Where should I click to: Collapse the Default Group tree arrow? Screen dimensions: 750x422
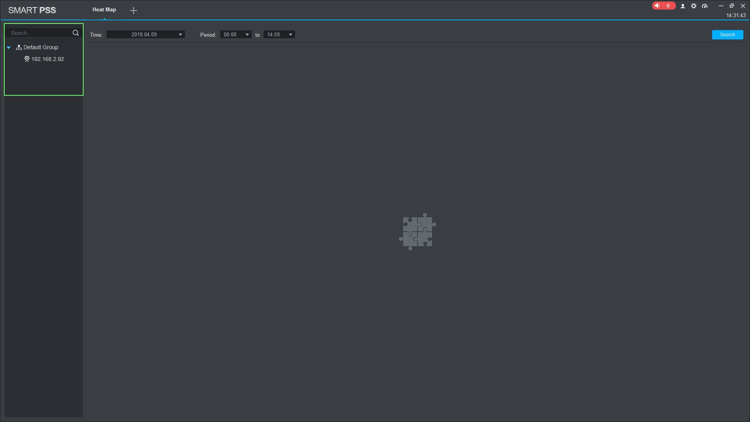(9, 48)
